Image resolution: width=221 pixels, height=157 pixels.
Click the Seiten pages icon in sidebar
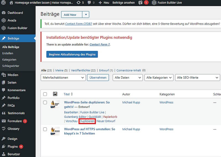pos(4,83)
